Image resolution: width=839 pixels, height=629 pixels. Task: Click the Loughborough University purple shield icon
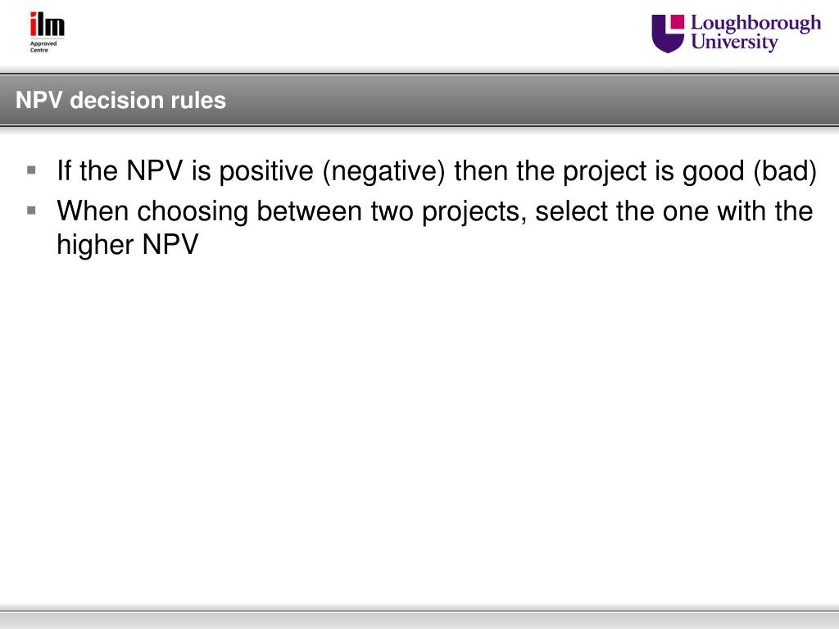pyautogui.click(x=667, y=34)
